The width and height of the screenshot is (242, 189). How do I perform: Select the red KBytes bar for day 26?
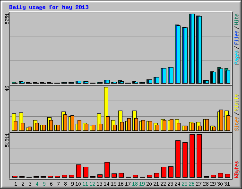pos(192,156)
